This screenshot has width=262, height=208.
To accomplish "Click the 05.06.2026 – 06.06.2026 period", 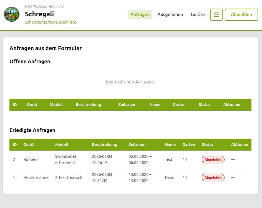I will tap(140, 159).
